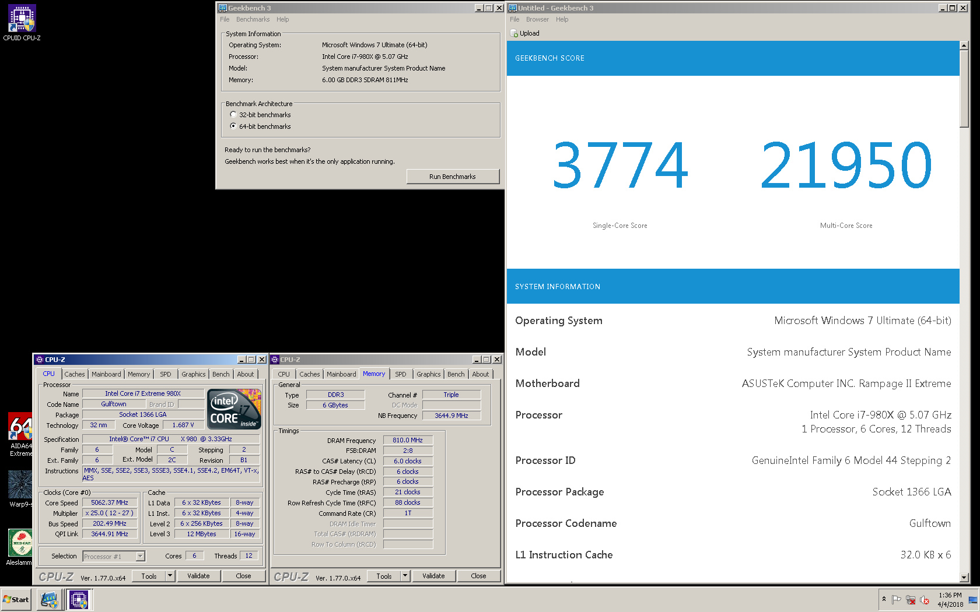980x612 pixels.
Task: Open File menu in Geekbench 3 window
Action: point(225,19)
